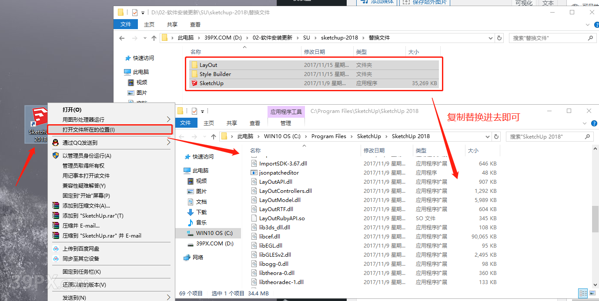Click 快速访问 in the 替换文件 window sidebar
The image size is (599, 301).
point(144,58)
